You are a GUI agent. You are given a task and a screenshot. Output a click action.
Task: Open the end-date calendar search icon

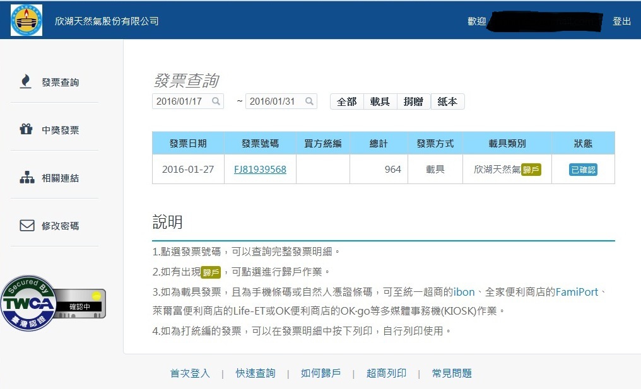coord(309,101)
